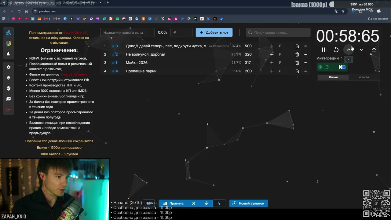Add amount to 'ДовоД давай теперь' lot
Image resolution: width=391 pixels, height=220 pixels.
tap(272, 46)
